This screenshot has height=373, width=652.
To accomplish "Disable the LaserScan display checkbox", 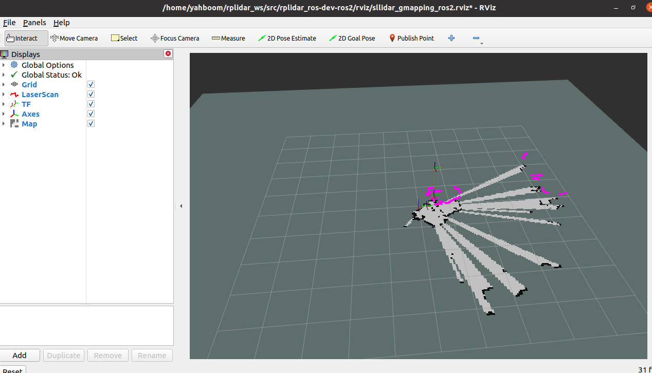I will coord(91,94).
